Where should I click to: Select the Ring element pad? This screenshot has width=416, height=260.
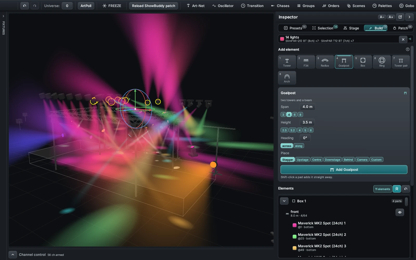[382, 62]
